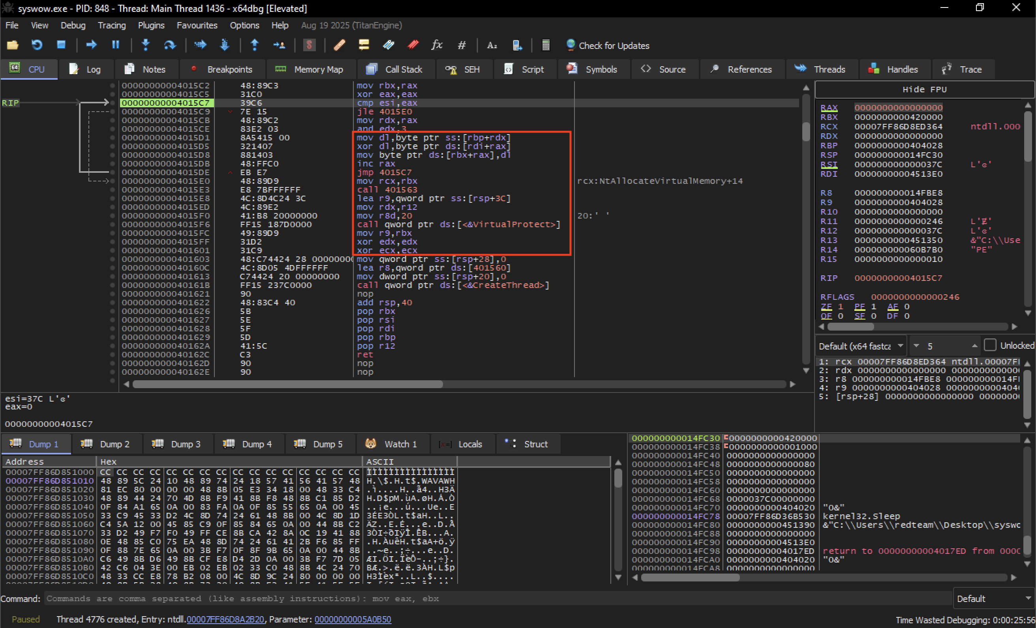Click the Hide FPU button

click(x=924, y=90)
